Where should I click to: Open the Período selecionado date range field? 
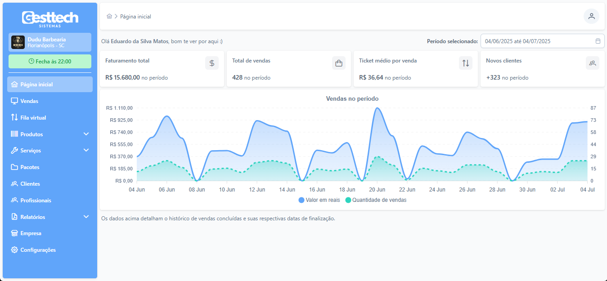point(538,41)
